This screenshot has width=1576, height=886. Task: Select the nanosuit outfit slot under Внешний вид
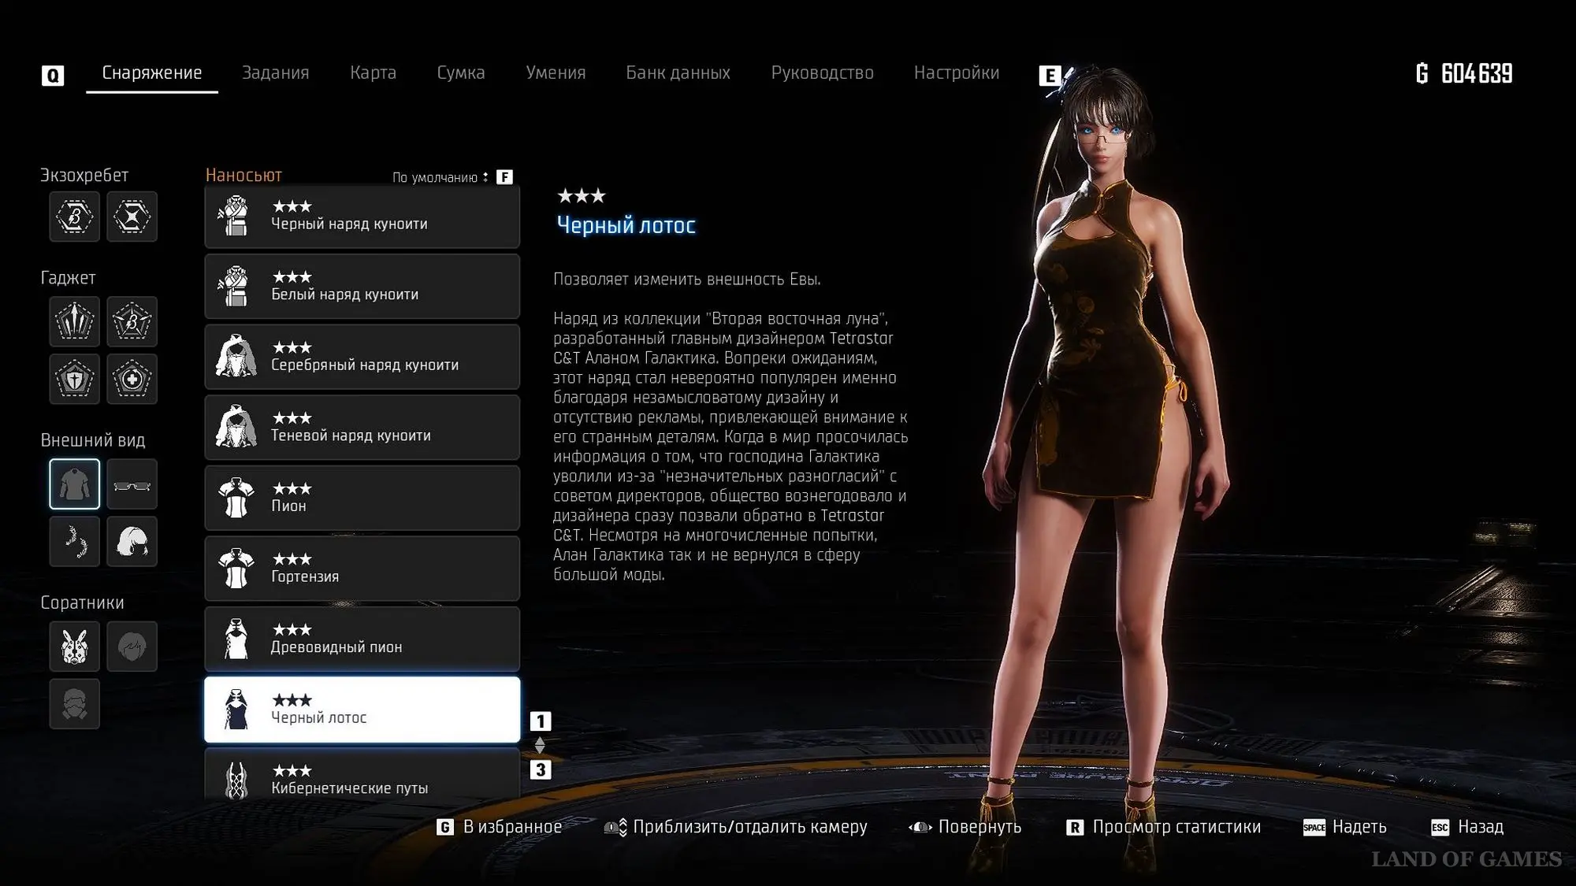point(75,484)
